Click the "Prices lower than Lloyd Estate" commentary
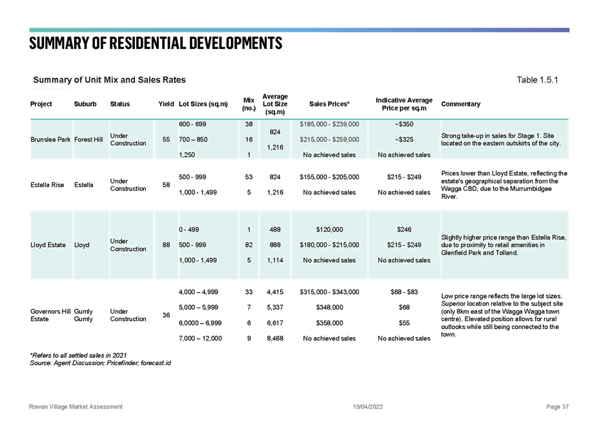This screenshot has height=423, width=599. pos(504,185)
